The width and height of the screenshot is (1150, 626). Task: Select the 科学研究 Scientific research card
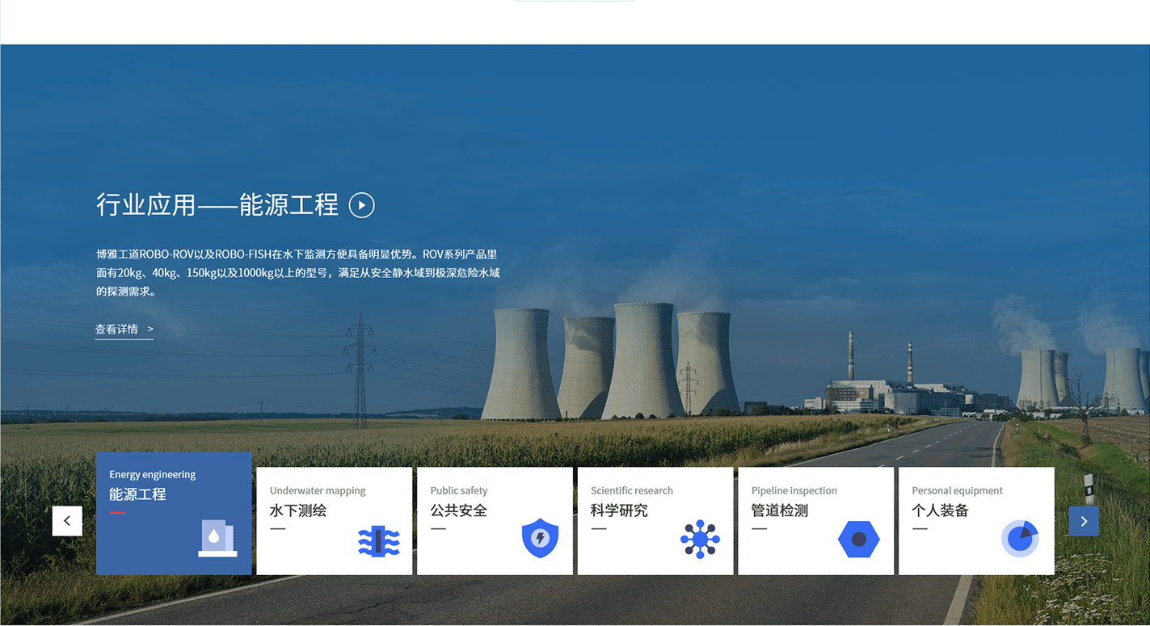point(655,521)
